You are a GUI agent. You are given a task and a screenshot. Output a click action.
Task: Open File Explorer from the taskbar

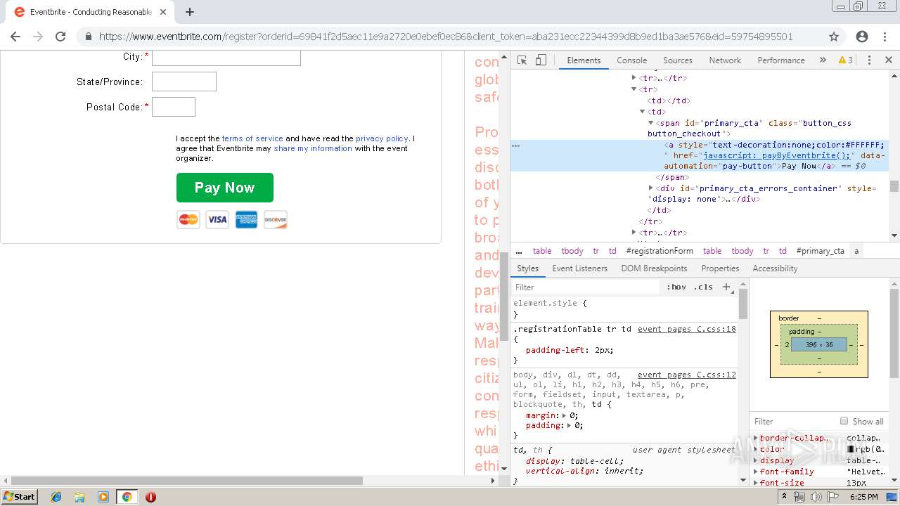[79, 497]
